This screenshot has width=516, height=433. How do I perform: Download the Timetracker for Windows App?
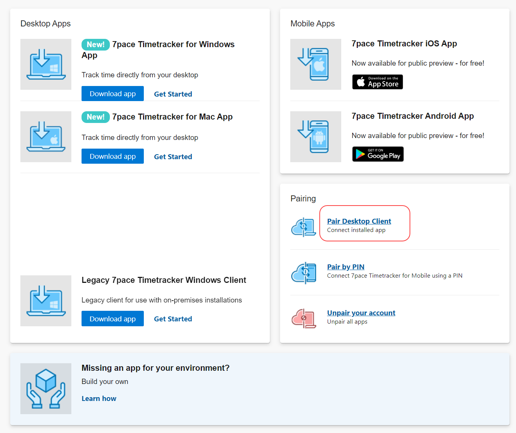pos(112,94)
